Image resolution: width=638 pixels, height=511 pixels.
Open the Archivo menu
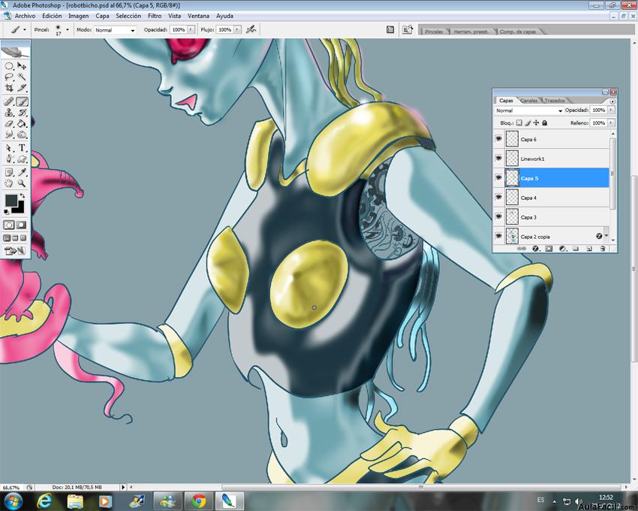pos(25,16)
